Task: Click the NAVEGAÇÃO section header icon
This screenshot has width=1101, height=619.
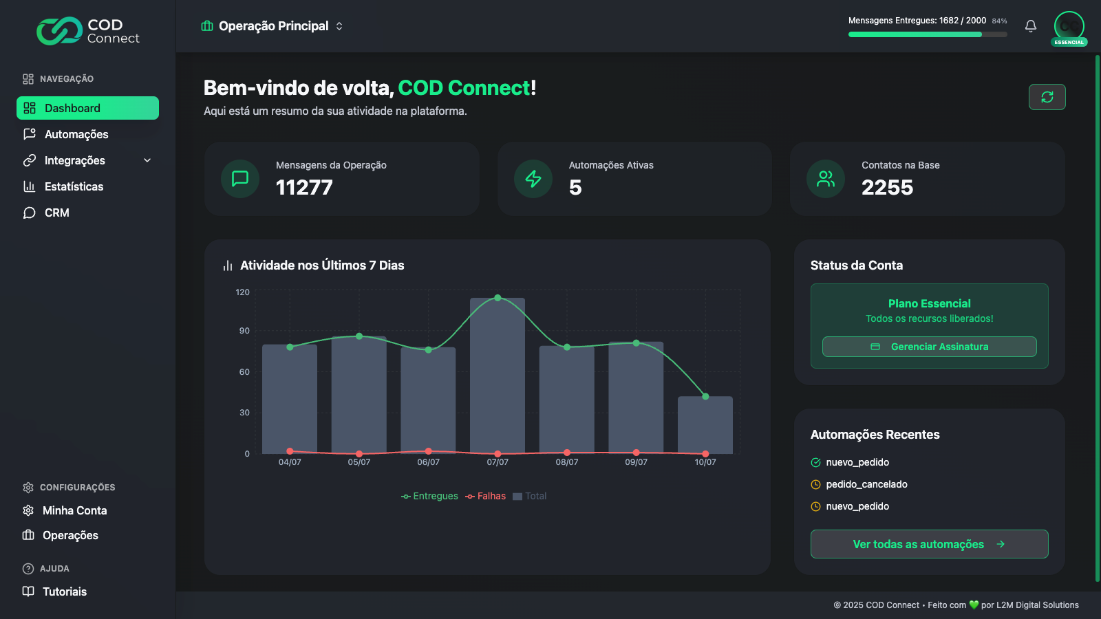Action: coord(28,79)
